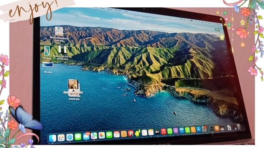Open Podcasts from the Dock
Image resolution: width=264 pixels, height=148 pixels.
point(176,131)
